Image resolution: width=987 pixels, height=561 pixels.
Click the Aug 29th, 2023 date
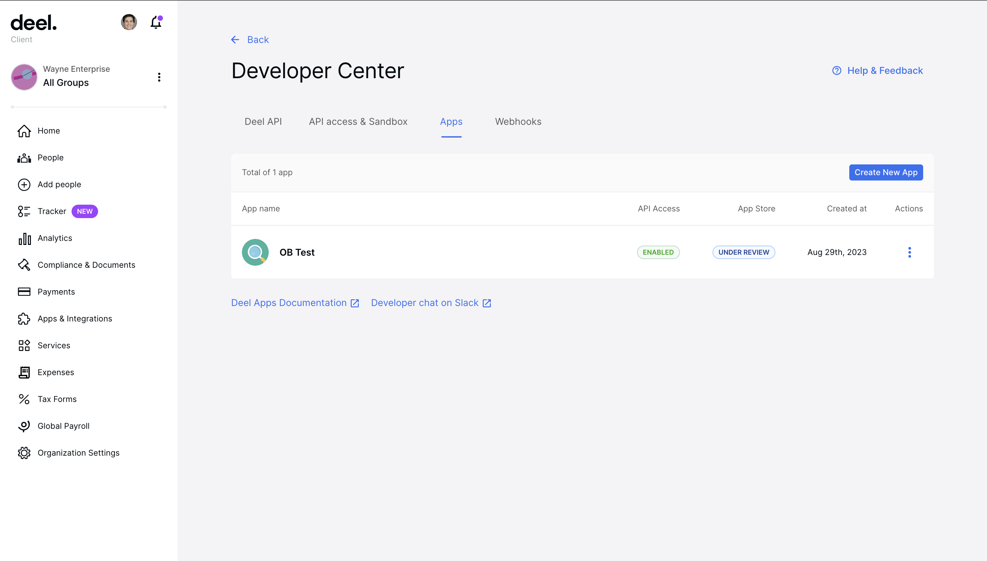tap(838, 252)
